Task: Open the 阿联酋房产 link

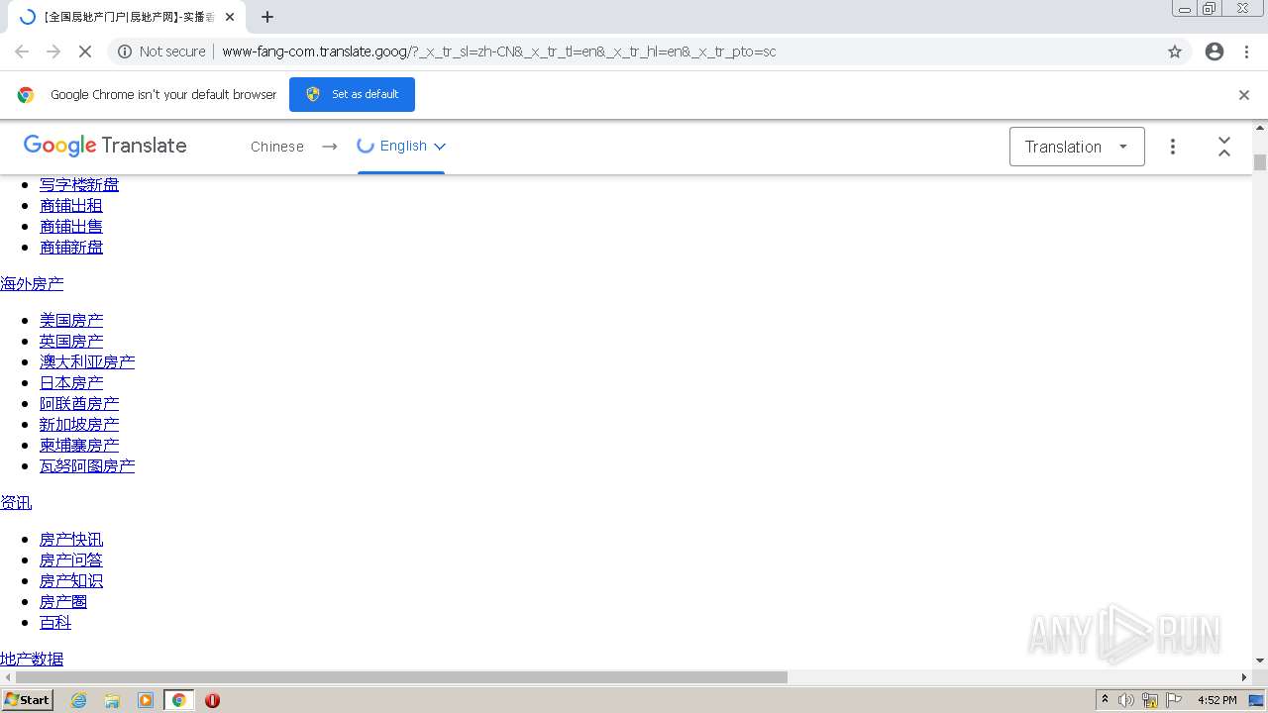Action: (79, 403)
